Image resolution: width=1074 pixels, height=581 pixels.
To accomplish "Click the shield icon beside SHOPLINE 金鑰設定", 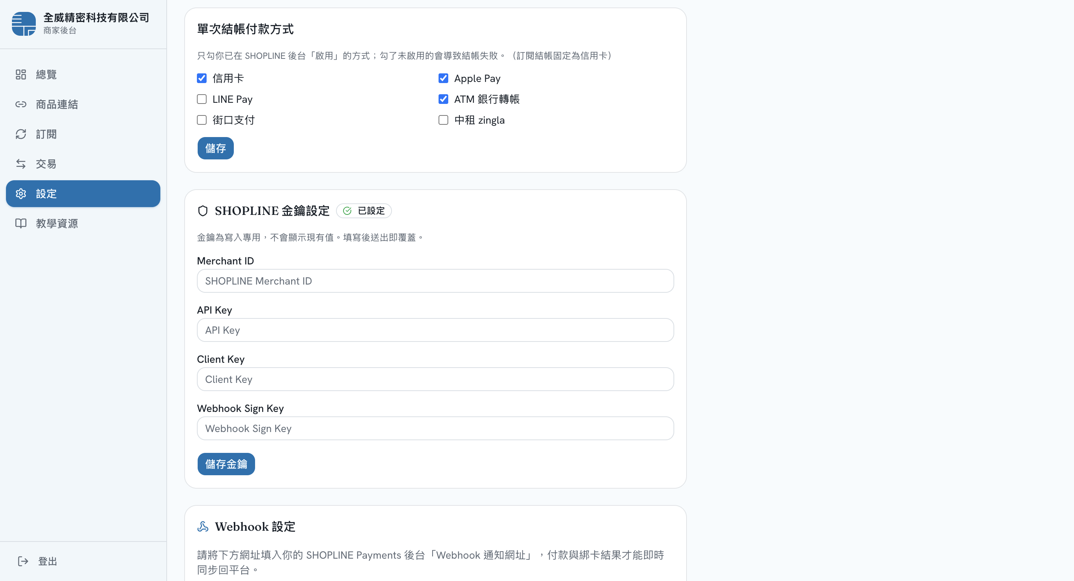I will pyautogui.click(x=203, y=211).
